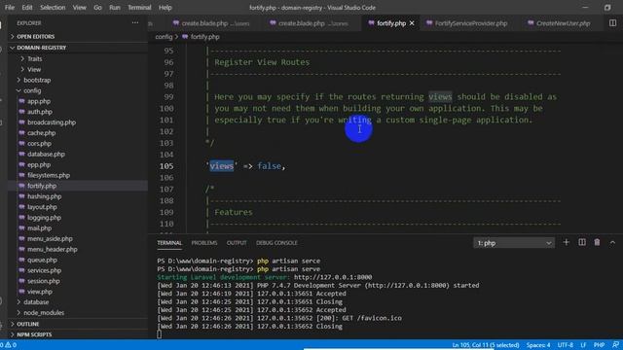Click the icon on CreateNewUser.php tab
The height and width of the screenshot is (350, 623).
(531, 23)
